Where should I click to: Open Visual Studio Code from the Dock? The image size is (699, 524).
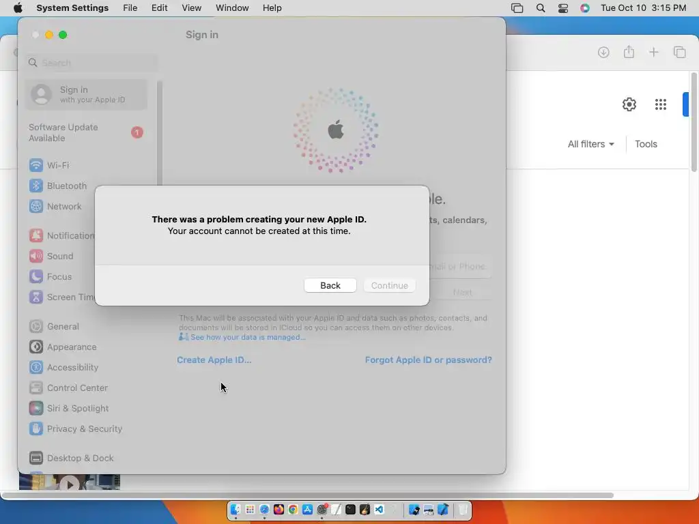coord(380,509)
